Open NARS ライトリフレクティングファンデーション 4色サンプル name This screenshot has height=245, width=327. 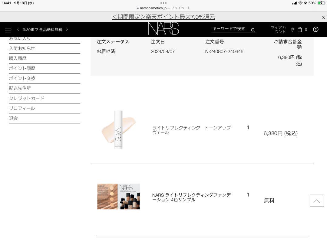point(191,197)
